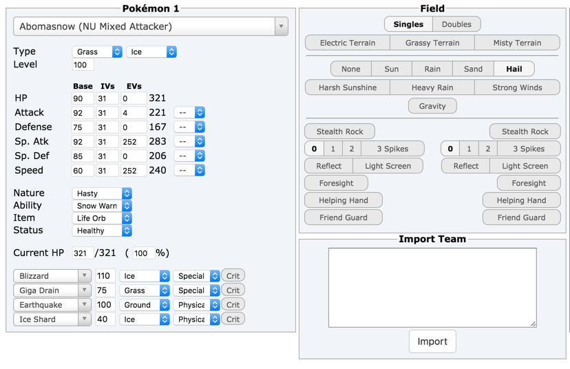570x369 pixels.
Task: Enable Grassy Terrain
Action: click(432, 43)
